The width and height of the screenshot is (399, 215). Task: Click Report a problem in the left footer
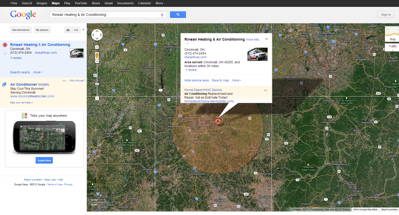point(33,180)
